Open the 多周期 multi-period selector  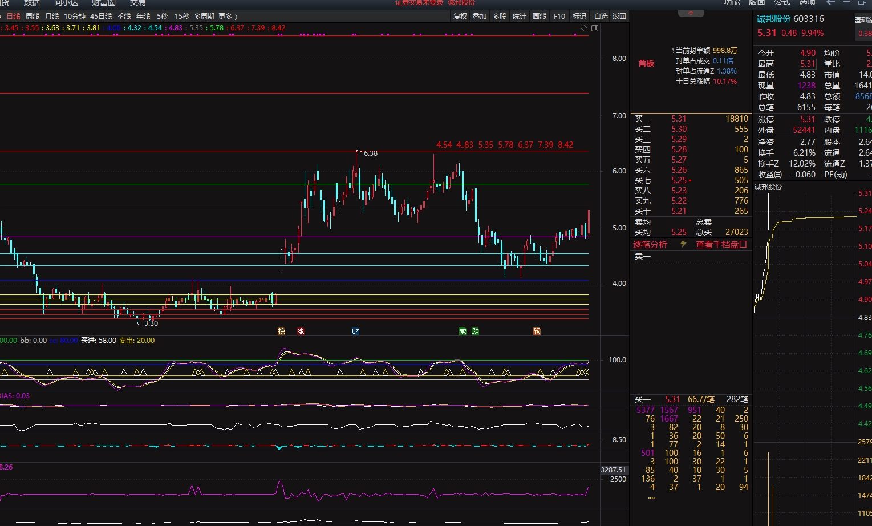[x=204, y=17]
